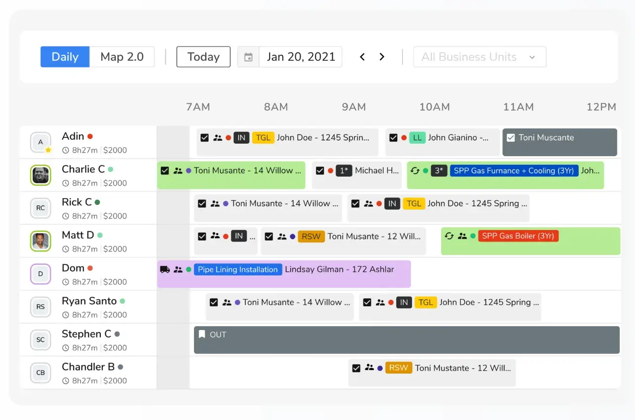Select the Daily view tab
The width and height of the screenshot is (635, 420).
pyautogui.click(x=65, y=56)
